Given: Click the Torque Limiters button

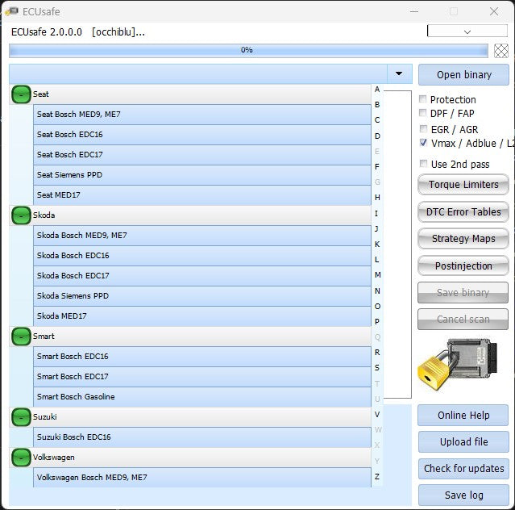Looking at the screenshot, I should [x=463, y=185].
